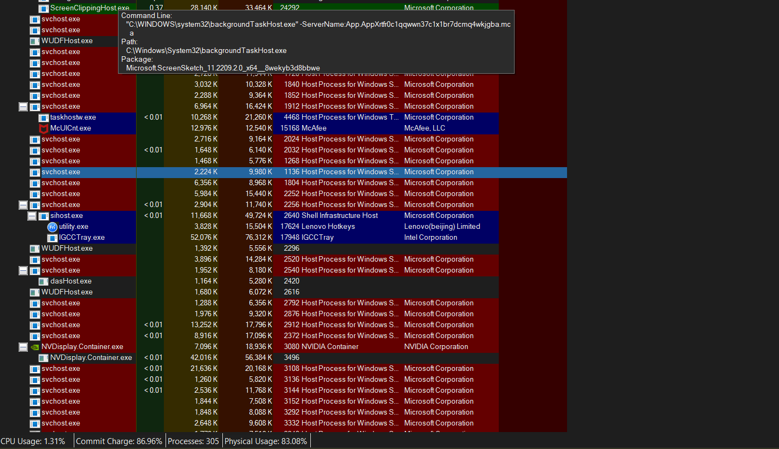This screenshot has height=449, width=779.
Task: Select the taskhostw.exe process name
Action: point(73,117)
